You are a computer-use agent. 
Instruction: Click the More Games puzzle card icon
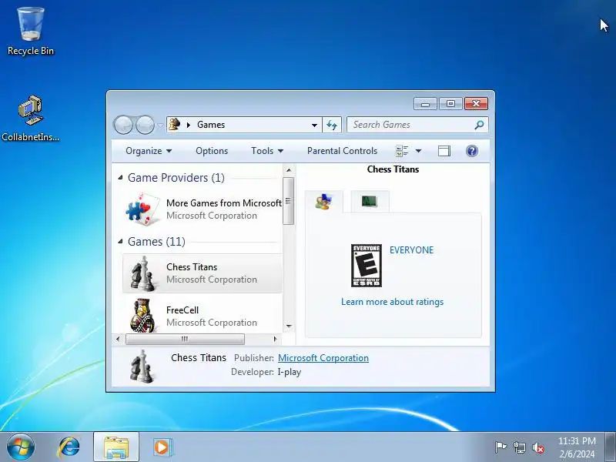click(143, 209)
